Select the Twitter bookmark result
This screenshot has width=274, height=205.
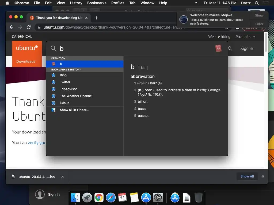[85, 82]
